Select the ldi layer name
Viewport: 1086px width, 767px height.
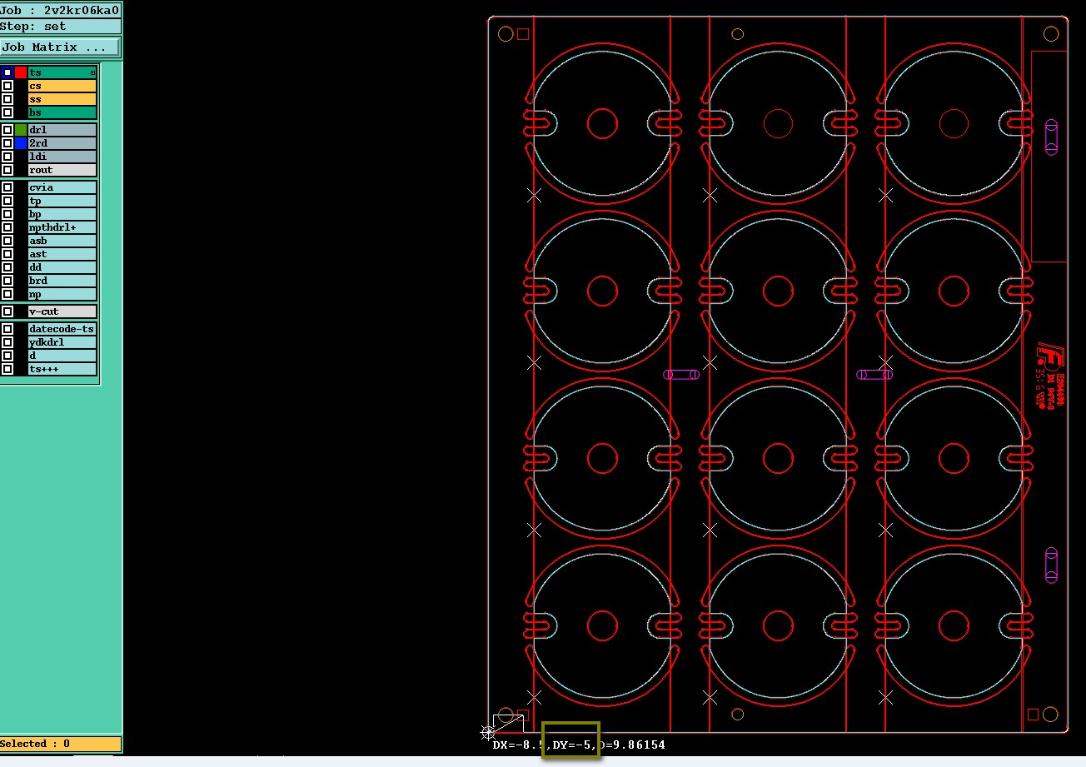pos(62,157)
